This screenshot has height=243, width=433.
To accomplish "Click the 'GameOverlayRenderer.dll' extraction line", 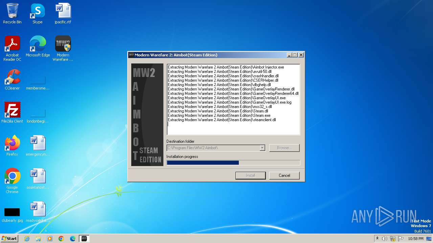I will click(x=231, y=89).
